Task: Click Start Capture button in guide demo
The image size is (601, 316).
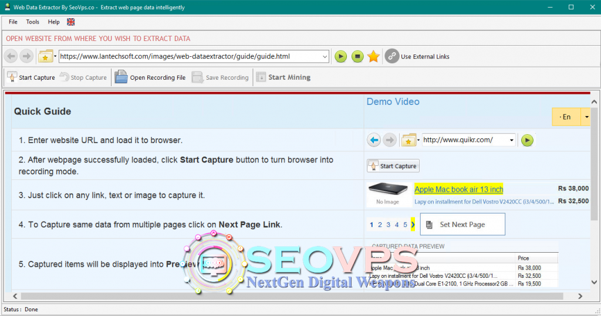Action: [393, 166]
